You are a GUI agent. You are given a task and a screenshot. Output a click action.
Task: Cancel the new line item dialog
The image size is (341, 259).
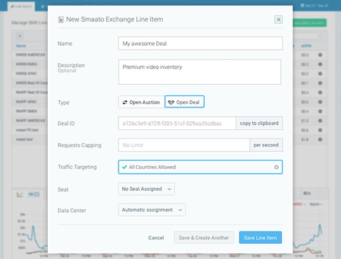pyautogui.click(x=156, y=238)
